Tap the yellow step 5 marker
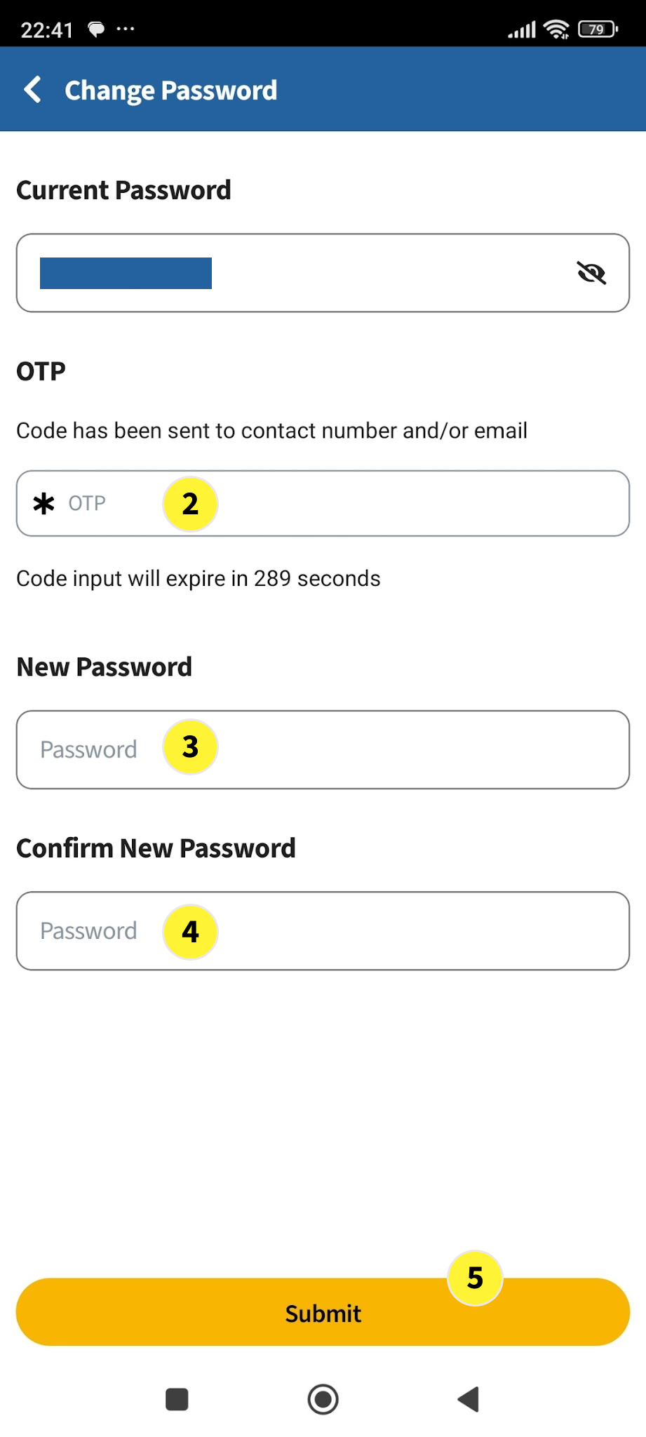The image size is (646, 1437). point(475,1278)
